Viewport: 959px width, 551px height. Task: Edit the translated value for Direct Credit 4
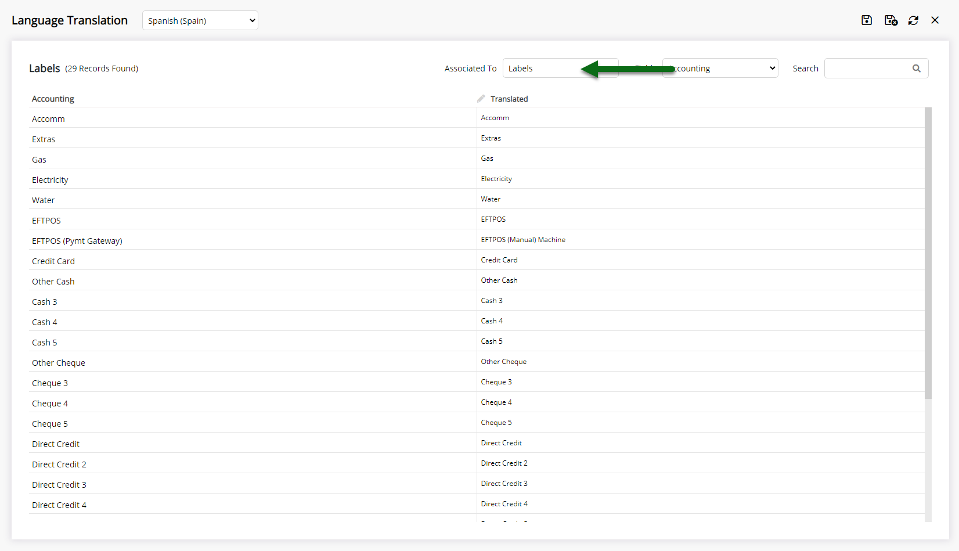(701, 504)
